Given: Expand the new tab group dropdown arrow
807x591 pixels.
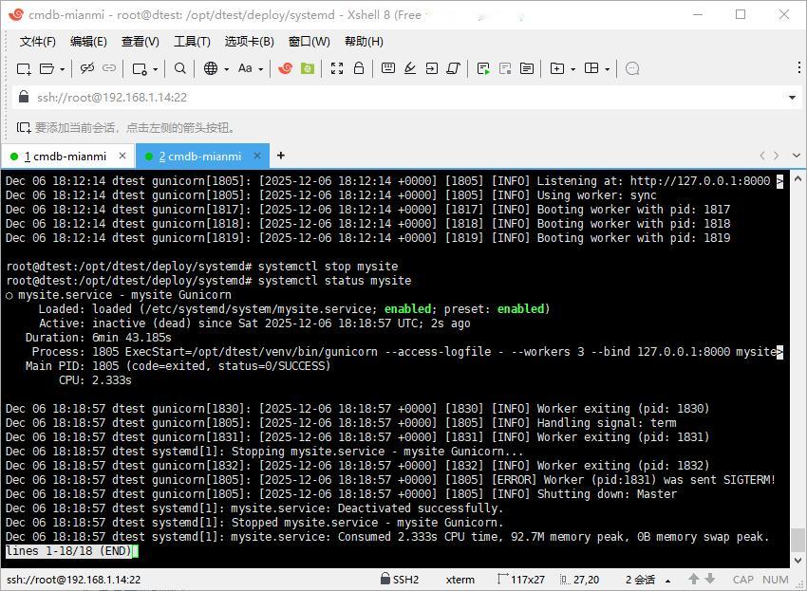Looking at the screenshot, I should coord(572,69).
